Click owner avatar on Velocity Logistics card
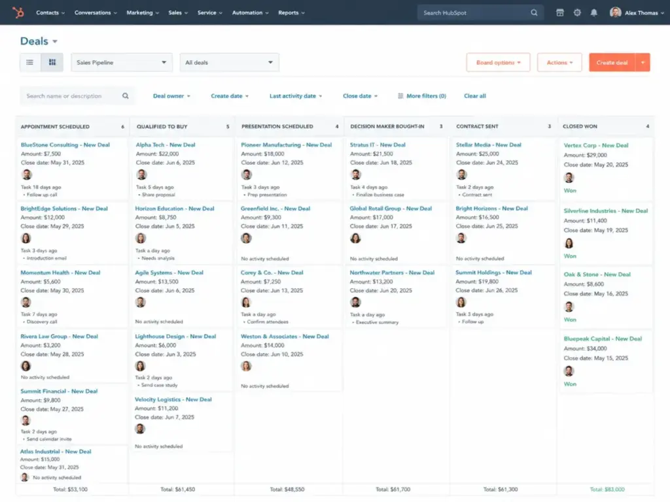 click(140, 429)
